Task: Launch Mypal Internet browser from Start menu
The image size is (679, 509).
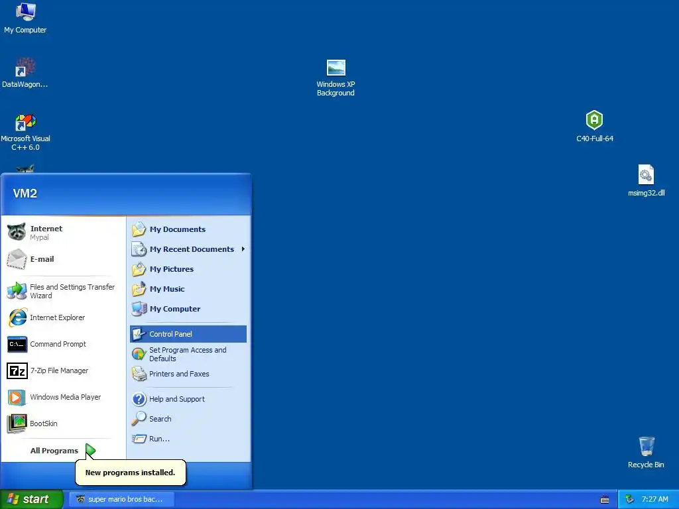Action: click(x=64, y=233)
